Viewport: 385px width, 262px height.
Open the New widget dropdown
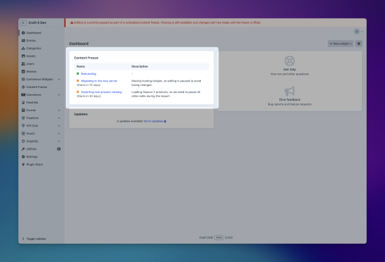(x=340, y=43)
